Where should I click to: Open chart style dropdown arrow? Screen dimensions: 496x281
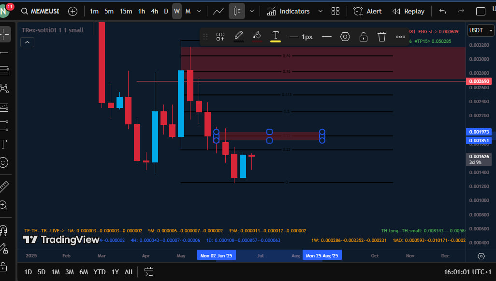(x=252, y=12)
